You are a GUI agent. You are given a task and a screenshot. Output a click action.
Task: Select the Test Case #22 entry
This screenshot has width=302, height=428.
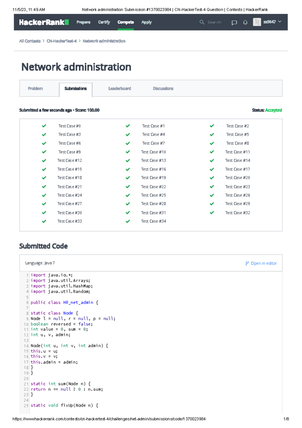pyautogui.click(x=153, y=187)
